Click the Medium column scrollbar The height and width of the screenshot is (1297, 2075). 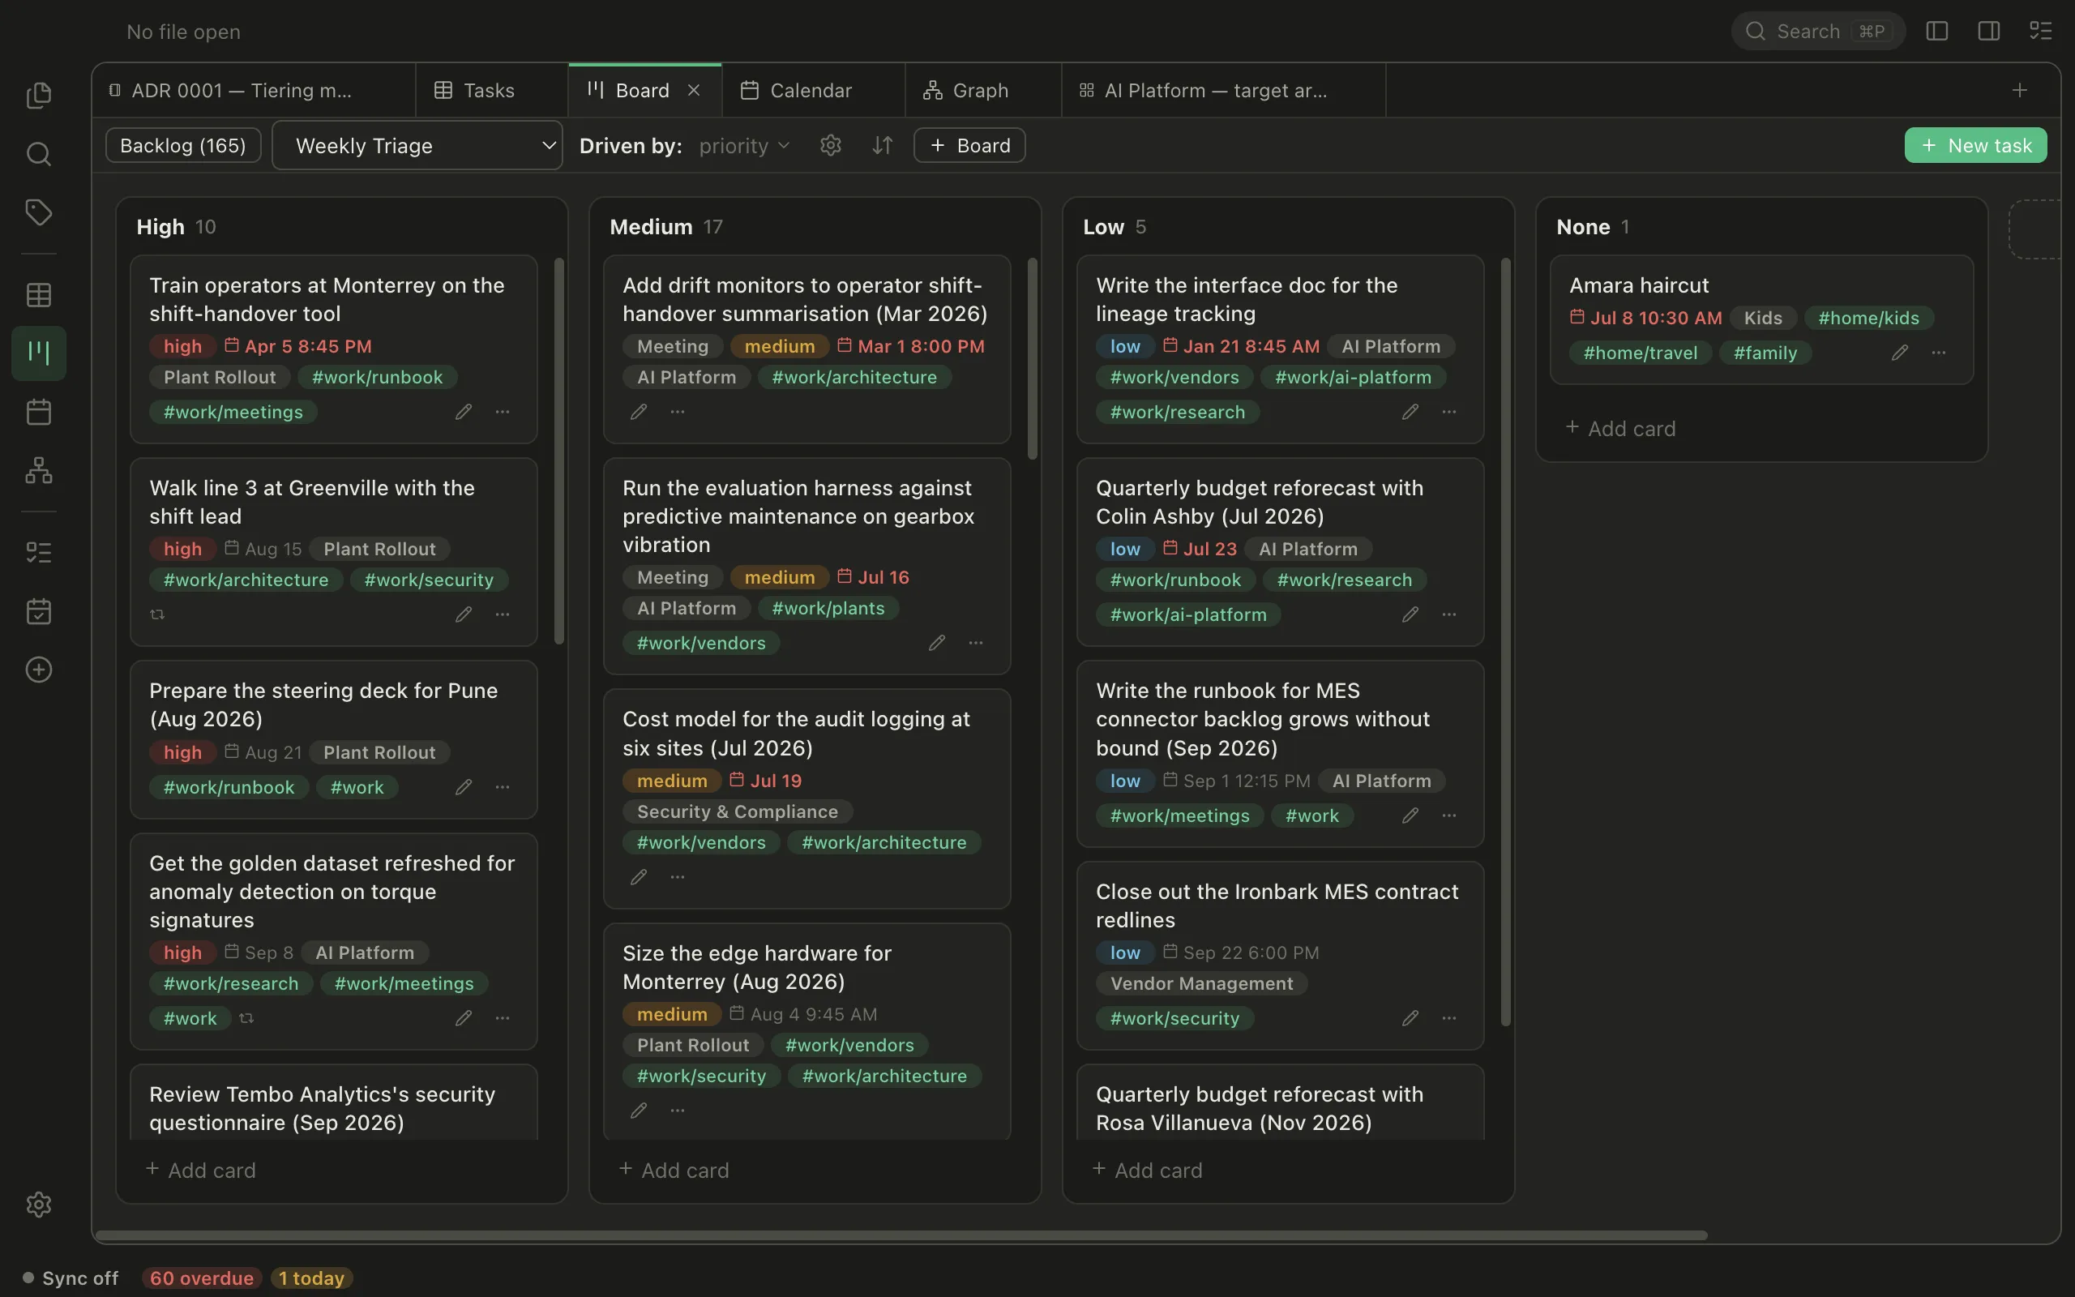1033,358
